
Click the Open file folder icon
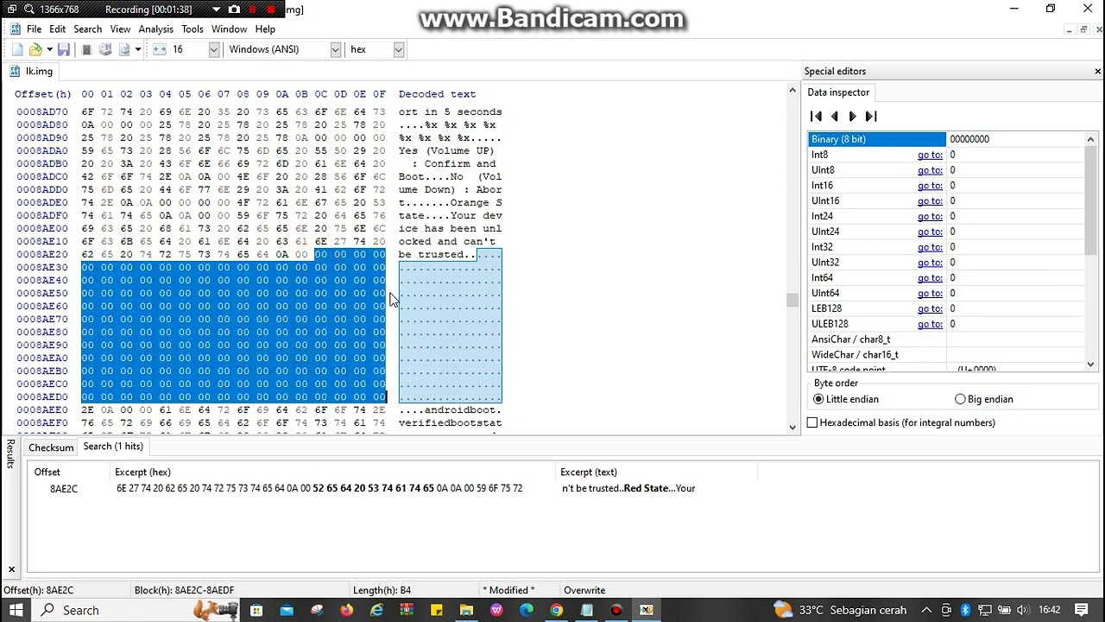point(35,50)
